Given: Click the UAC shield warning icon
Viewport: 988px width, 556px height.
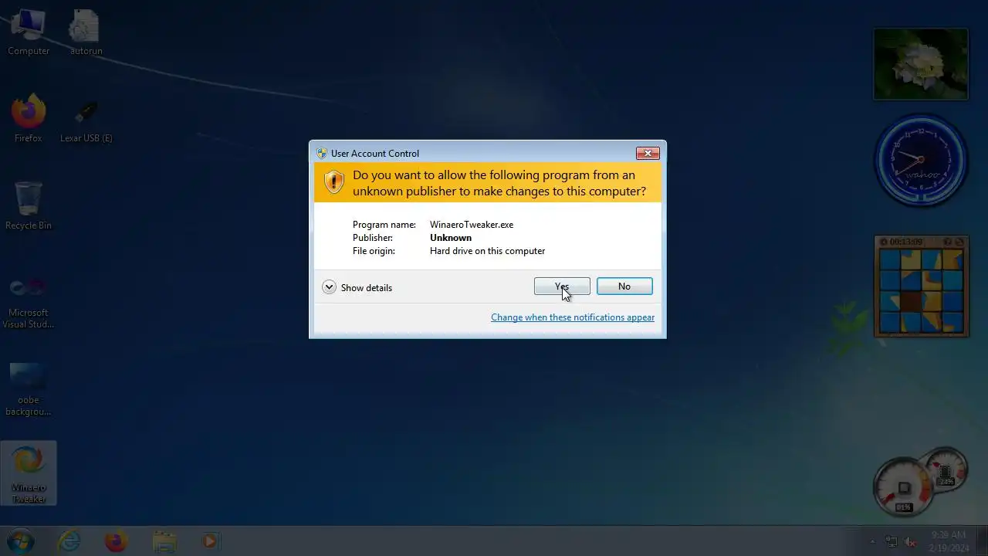Looking at the screenshot, I should (333, 182).
